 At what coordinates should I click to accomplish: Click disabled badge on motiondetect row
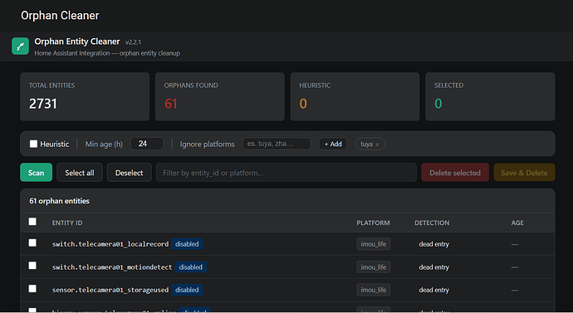coord(190,267)
